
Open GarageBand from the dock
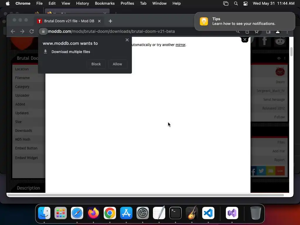192,213
